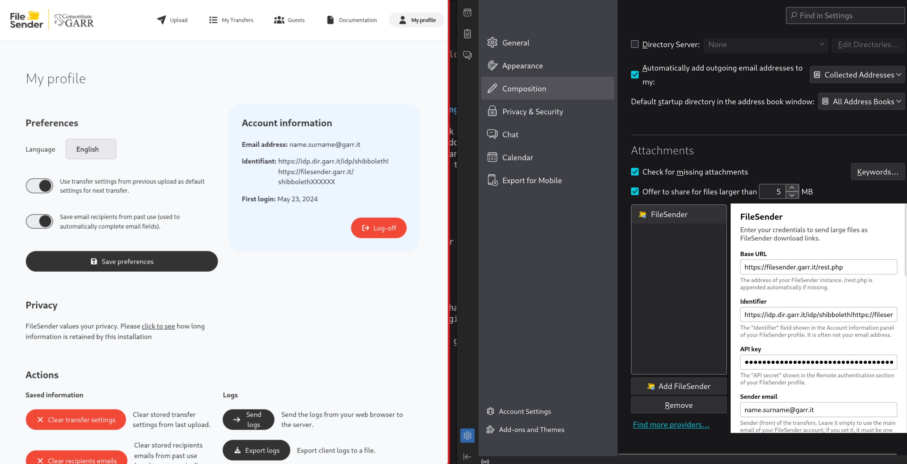Click the Export logs button

(x=256, y=450)
